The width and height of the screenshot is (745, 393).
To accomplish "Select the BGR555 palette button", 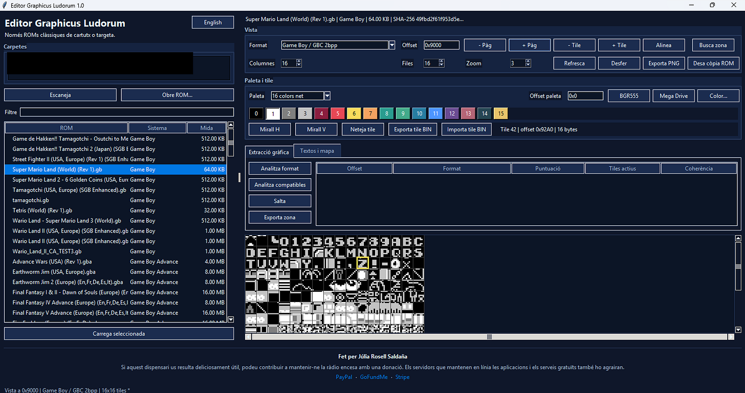I will [629, 96].
